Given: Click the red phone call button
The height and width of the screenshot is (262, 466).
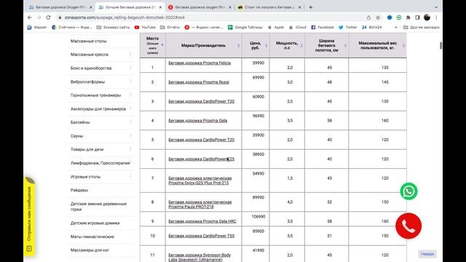Looking at the screenshot, I should tap(408, 226).
